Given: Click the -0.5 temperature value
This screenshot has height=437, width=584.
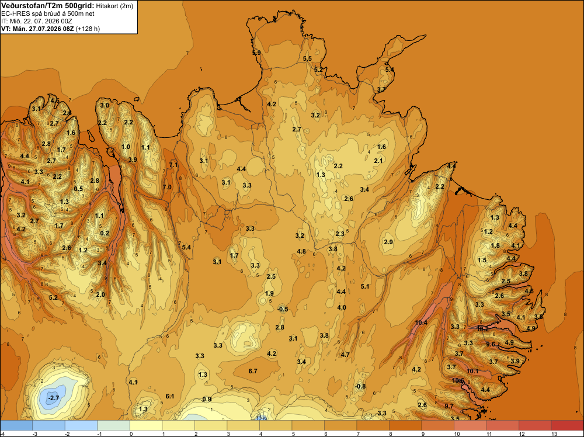Looking at the screenshot, I should click(x=283, y=309).
